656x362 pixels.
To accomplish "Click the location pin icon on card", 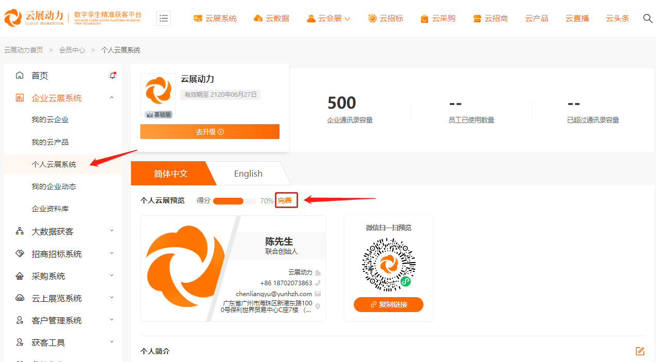I will tap(318, 306).
